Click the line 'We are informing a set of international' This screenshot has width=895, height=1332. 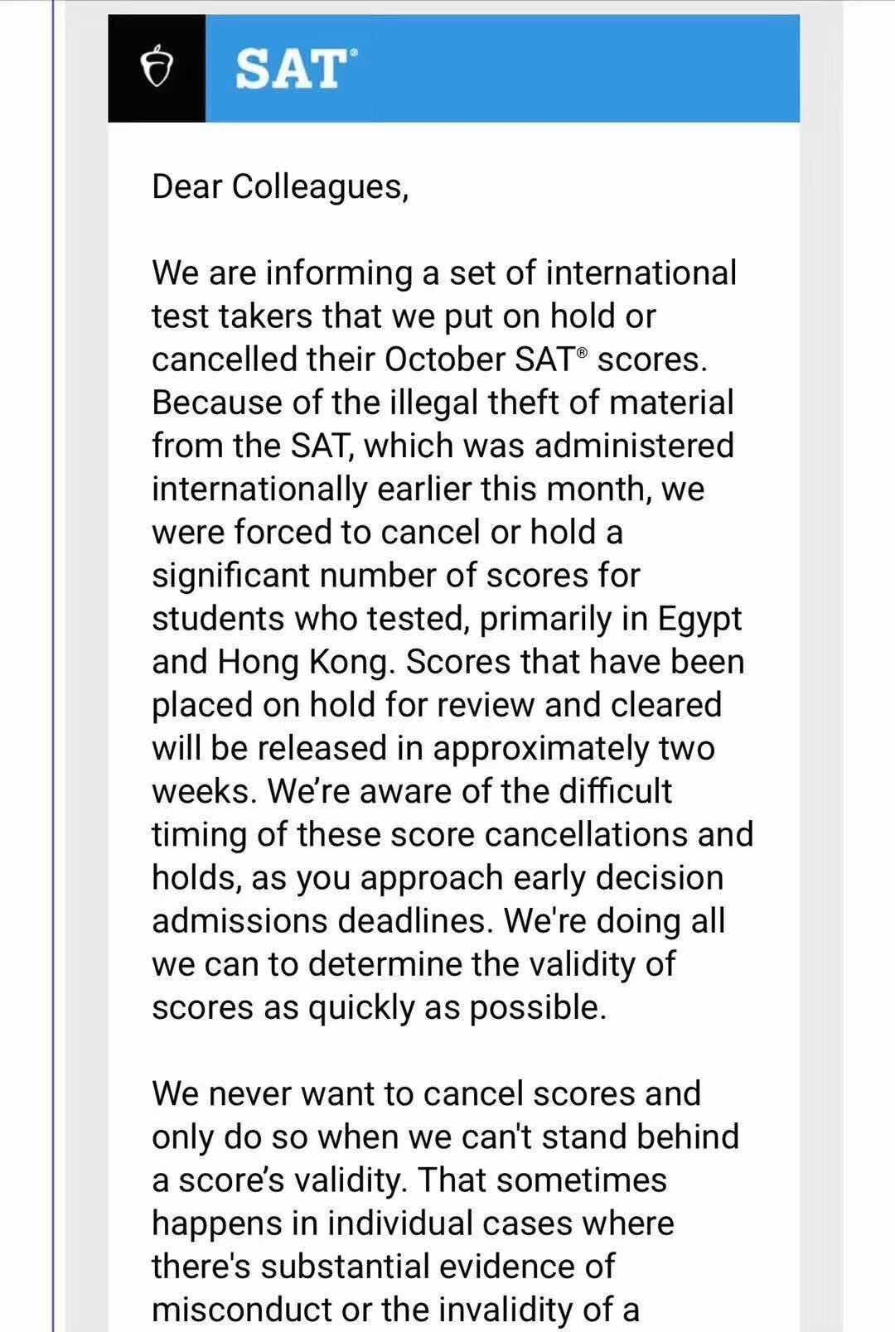[x=444, y=274]
